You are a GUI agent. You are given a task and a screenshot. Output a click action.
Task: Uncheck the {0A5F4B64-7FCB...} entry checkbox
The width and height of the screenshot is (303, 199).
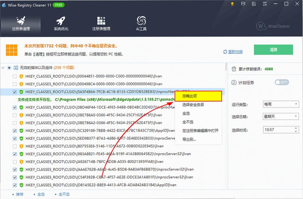coord(15,92)
